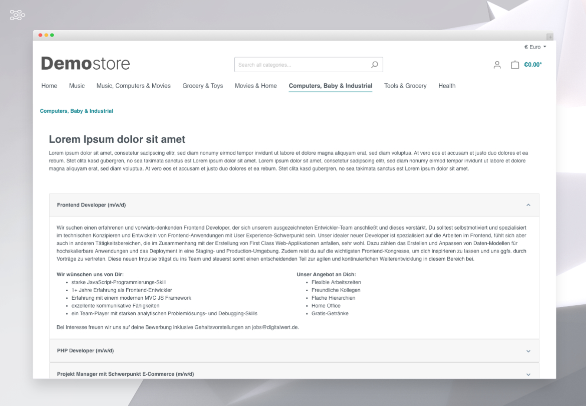Click the logo icon in top-left corner
Viewport: 586px width, 406px height.
(18, 16)
